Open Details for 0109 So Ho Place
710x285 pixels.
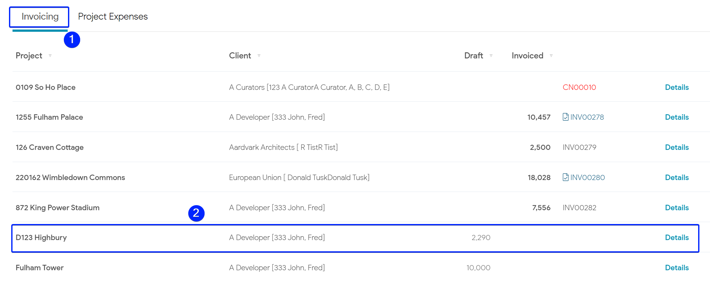pos(677,87)
